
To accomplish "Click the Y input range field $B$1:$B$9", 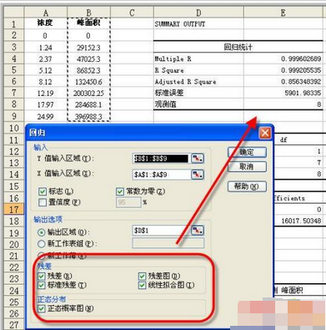I will click(161, 159).
